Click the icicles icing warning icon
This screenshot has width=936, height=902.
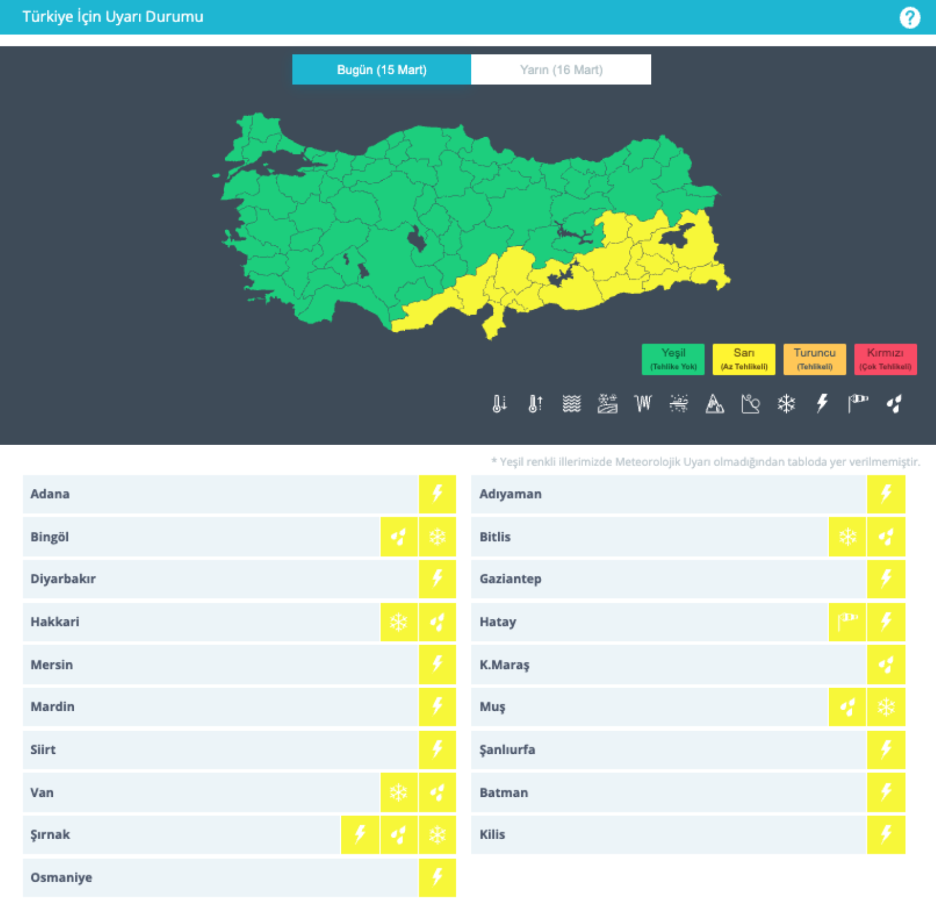point(643,404)
